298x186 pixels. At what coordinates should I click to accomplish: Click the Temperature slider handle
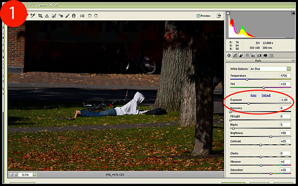(247, 79)
